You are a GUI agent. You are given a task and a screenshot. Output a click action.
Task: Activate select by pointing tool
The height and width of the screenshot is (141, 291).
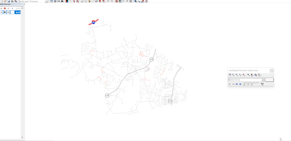[230, 75]
